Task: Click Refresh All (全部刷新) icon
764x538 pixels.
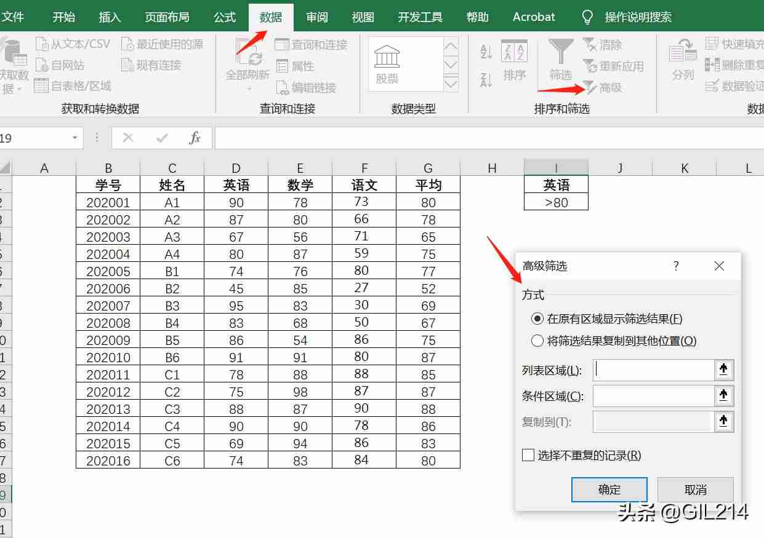Action: pos(248,53)
